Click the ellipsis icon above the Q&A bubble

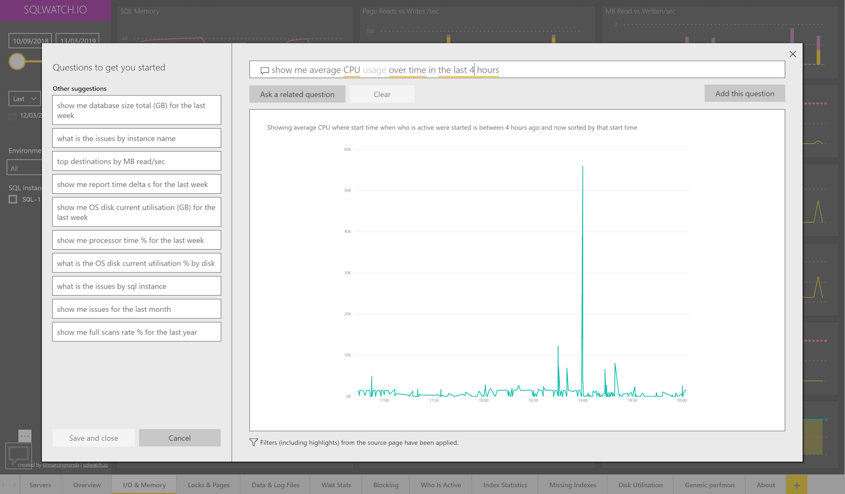[25, 436]
